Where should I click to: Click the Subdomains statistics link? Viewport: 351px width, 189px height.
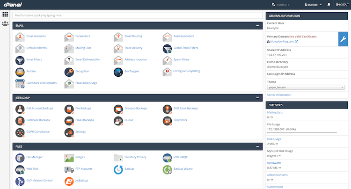pos(275,187)
